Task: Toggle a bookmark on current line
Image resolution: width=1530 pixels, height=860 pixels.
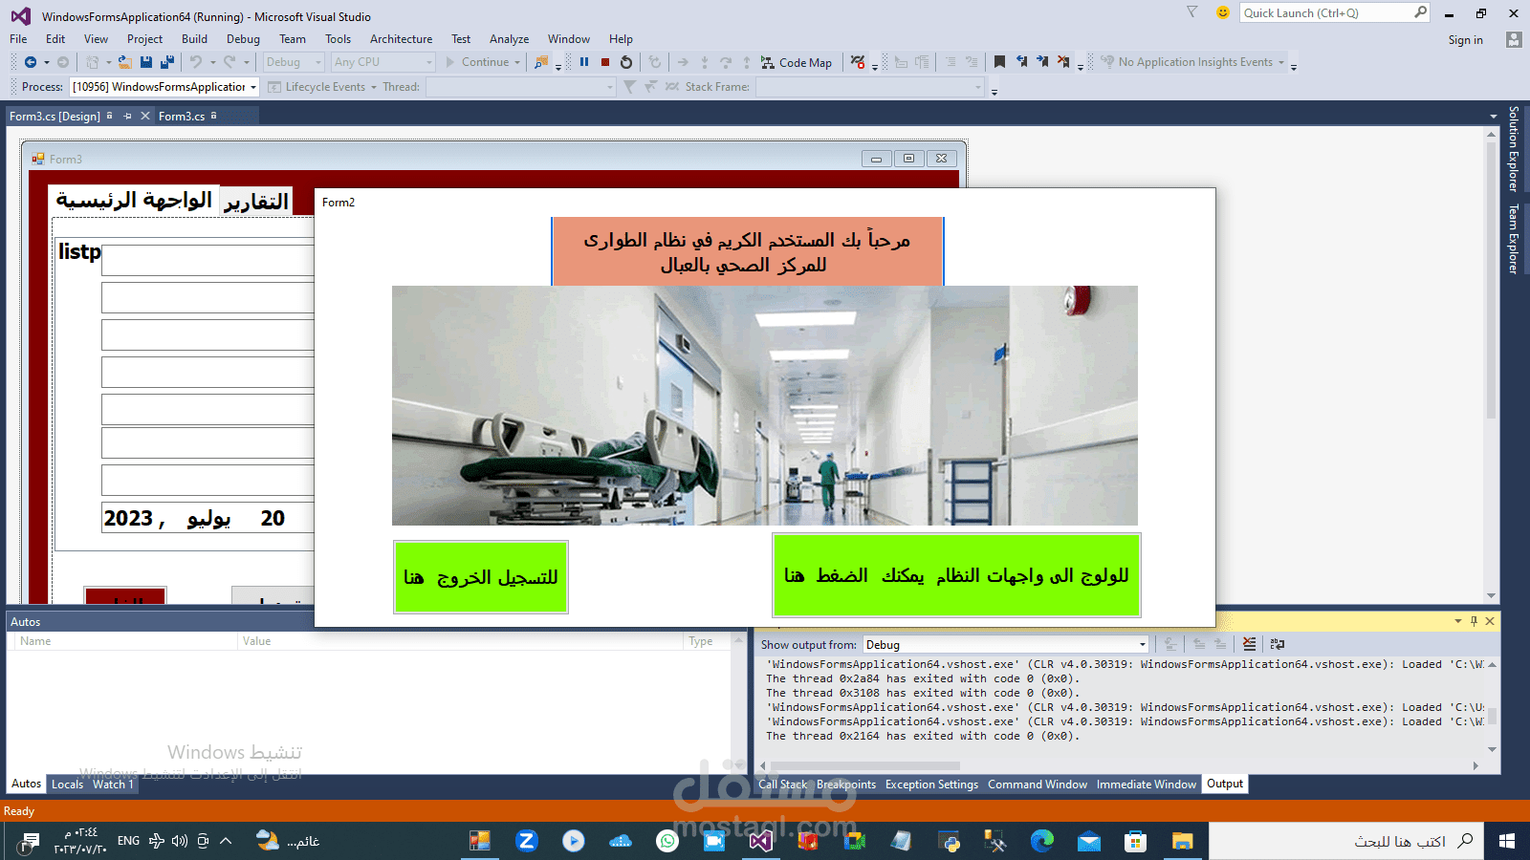Action: (x=999, y=62)
